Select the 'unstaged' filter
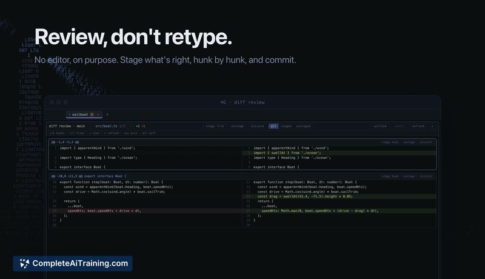 click(303, 126)
